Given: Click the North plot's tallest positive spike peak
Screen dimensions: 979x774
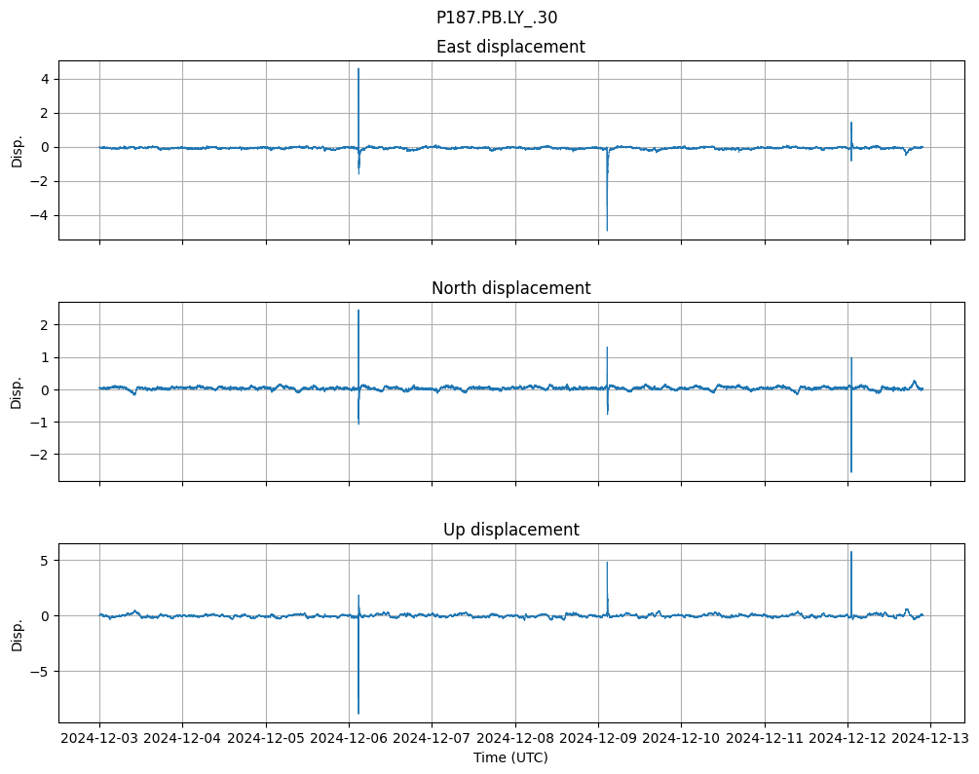Looking at the screenshot, I should point(358,311).
